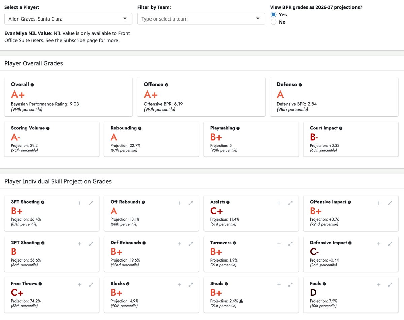Click the Turnovers info icon
Viewport: 404px width, 320px height.
[x=234, y=243]
